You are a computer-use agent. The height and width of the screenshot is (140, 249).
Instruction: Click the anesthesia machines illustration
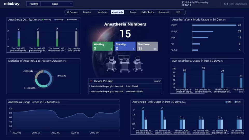pos(125,63)
